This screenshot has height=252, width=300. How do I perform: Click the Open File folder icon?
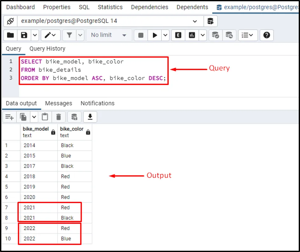(10, 35)
